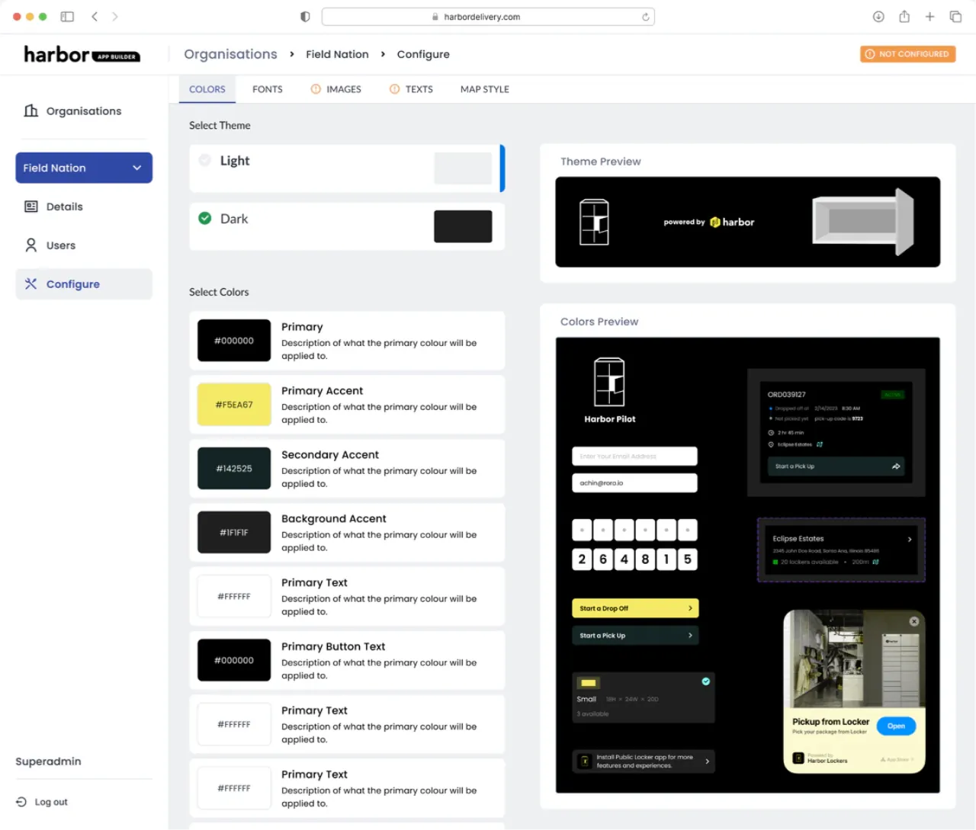
Task: Select the Light theme radio button
Action: pyautogui.click(x=204, y=160)
